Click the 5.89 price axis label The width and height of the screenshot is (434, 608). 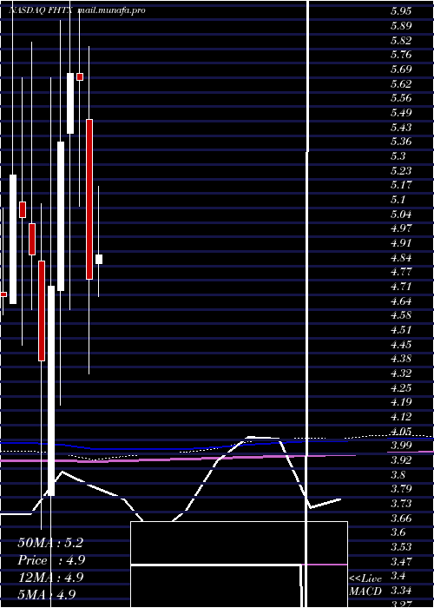pos(401,26)
